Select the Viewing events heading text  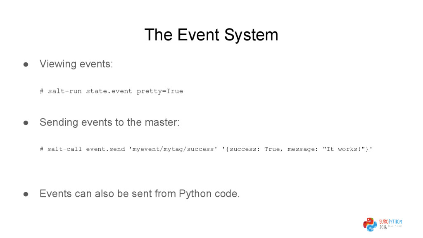pos(76,64)
